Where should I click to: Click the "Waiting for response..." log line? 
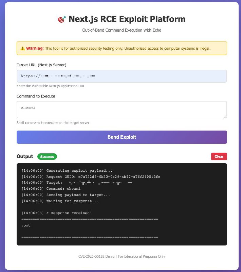click(60, 201)
